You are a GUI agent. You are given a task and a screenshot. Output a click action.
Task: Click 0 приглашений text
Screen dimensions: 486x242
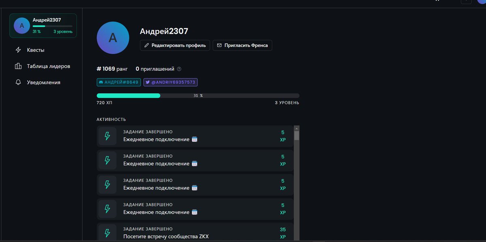coord(155,69)
